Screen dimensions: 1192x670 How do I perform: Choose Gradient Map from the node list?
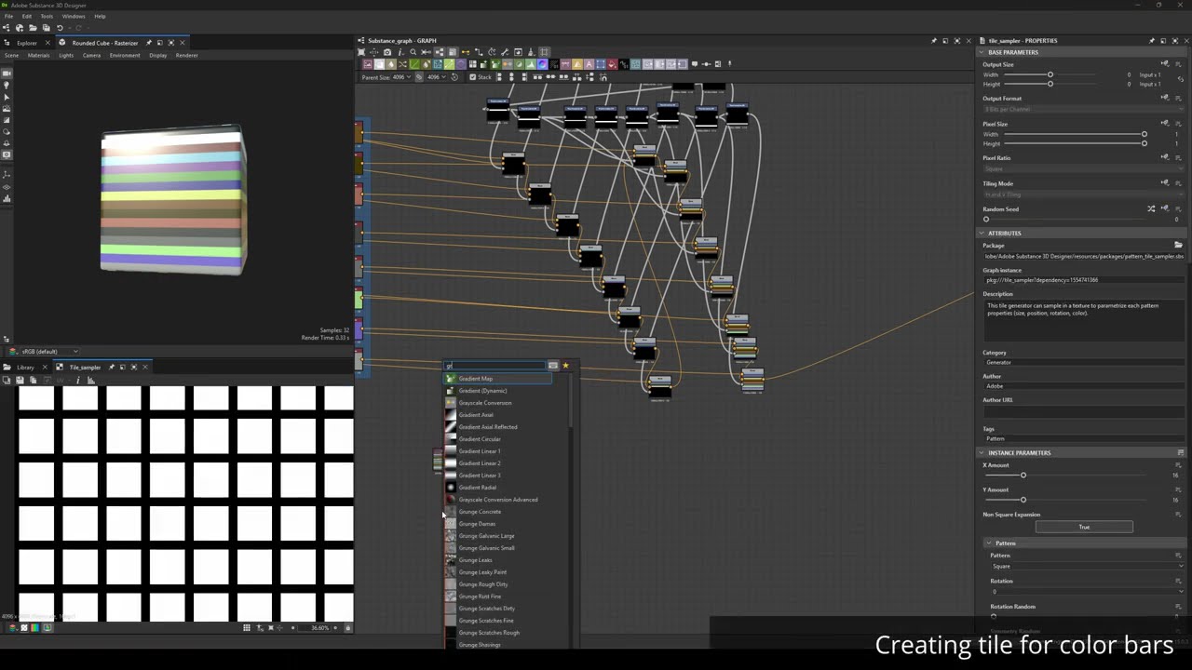(498, 379)
